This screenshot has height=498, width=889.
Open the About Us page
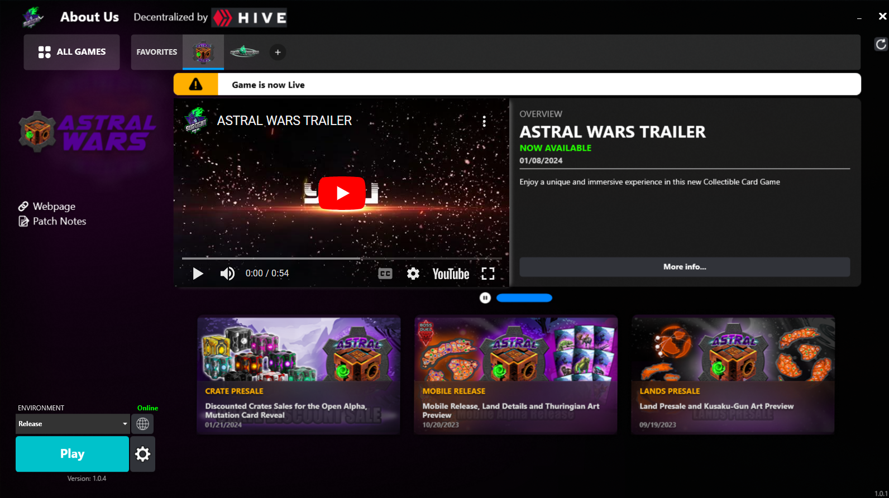click(x=89, y=17)
